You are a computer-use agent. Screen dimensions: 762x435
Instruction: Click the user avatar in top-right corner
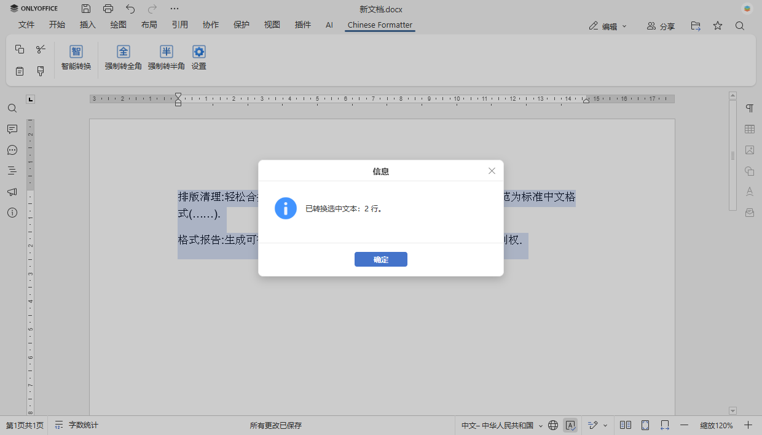(747, 9)
